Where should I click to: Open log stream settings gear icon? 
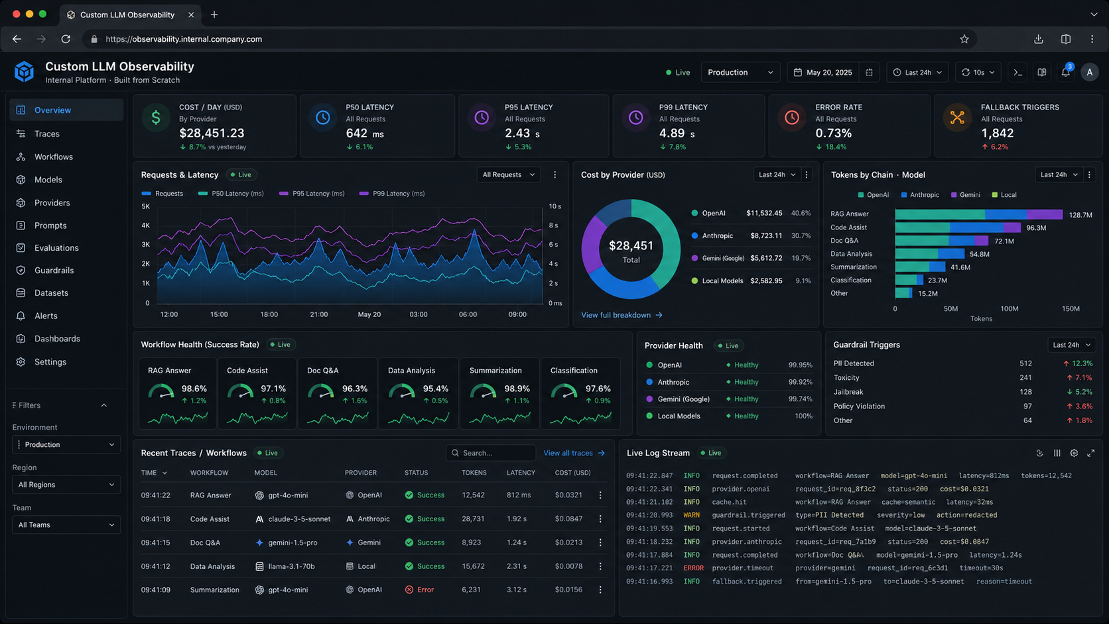pyautogui.click(x=1074, y=453)
